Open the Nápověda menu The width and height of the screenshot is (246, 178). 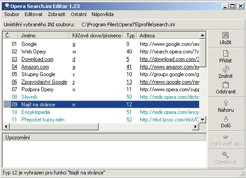pos(103,14)
